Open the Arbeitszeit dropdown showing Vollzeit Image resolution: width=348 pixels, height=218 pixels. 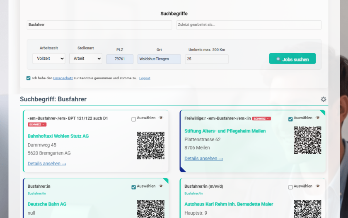[x=49, y=59]
